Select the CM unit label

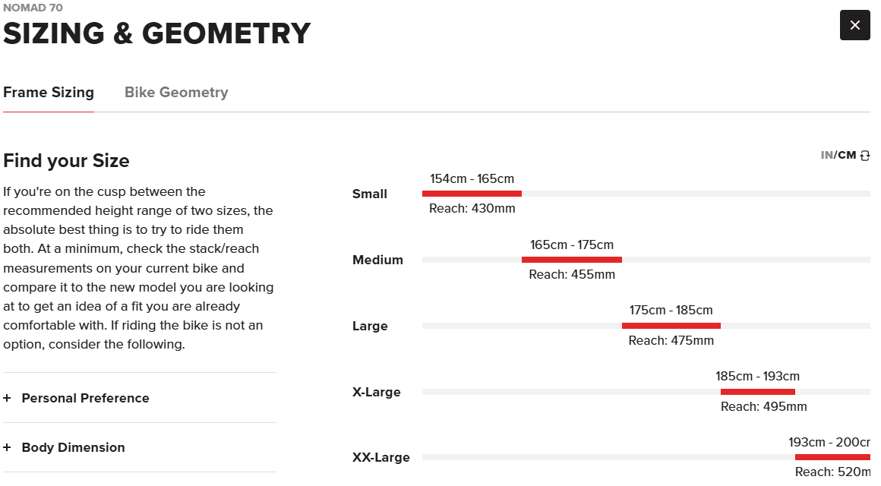(847, 155)
